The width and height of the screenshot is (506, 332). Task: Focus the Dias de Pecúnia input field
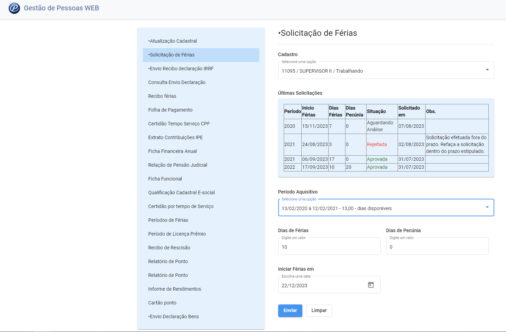tap(437, 246)
